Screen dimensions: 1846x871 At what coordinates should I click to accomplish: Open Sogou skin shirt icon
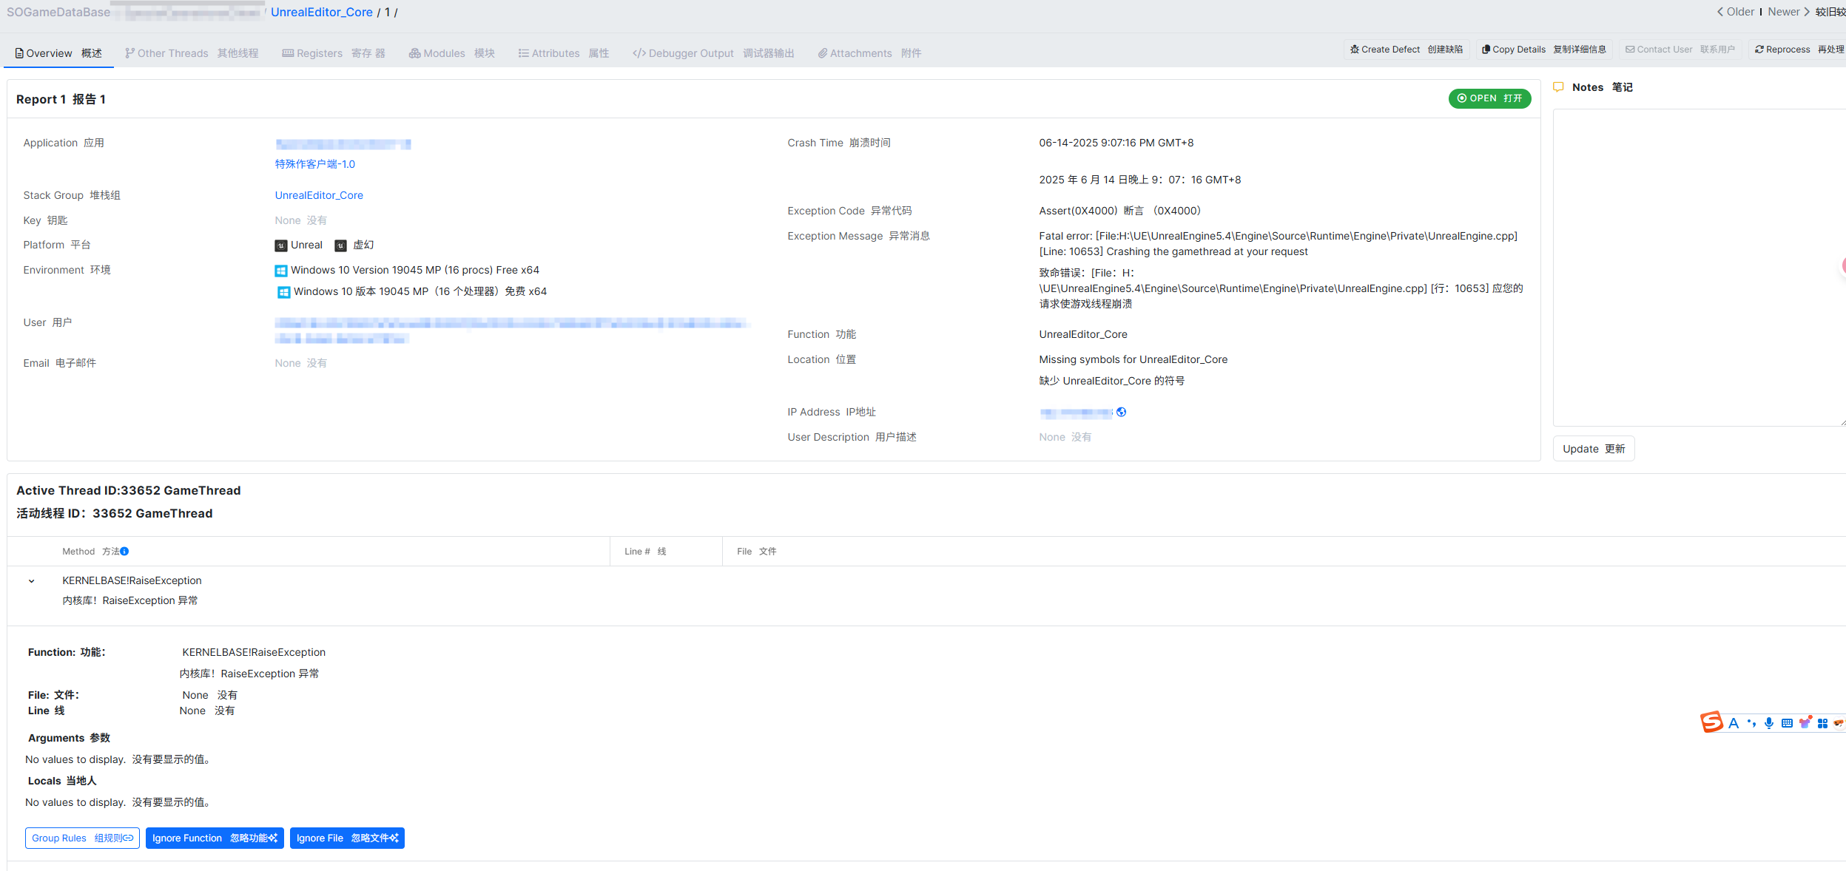(x=1805, y=722)
